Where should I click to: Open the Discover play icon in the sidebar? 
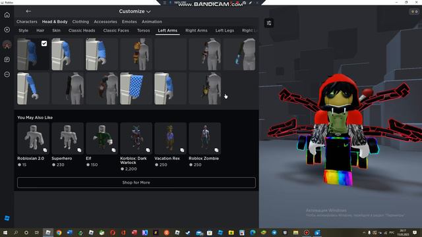(7, 30)
